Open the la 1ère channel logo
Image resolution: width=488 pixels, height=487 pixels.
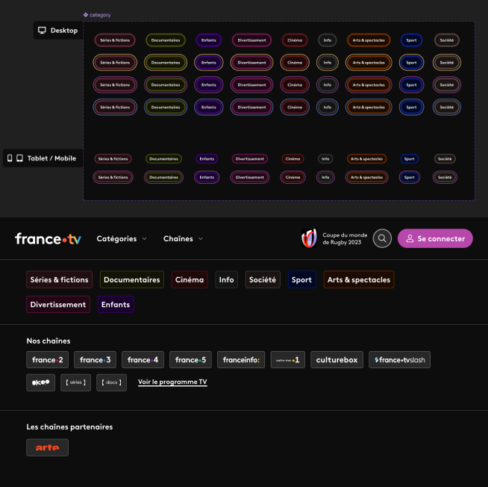tap(288, 360)
